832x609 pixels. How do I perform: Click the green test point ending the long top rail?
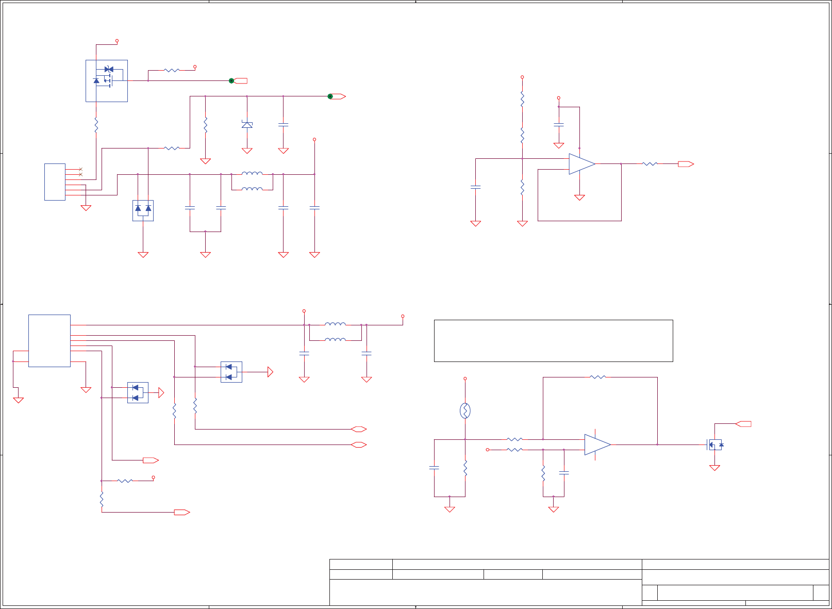[x=330, y=96]
